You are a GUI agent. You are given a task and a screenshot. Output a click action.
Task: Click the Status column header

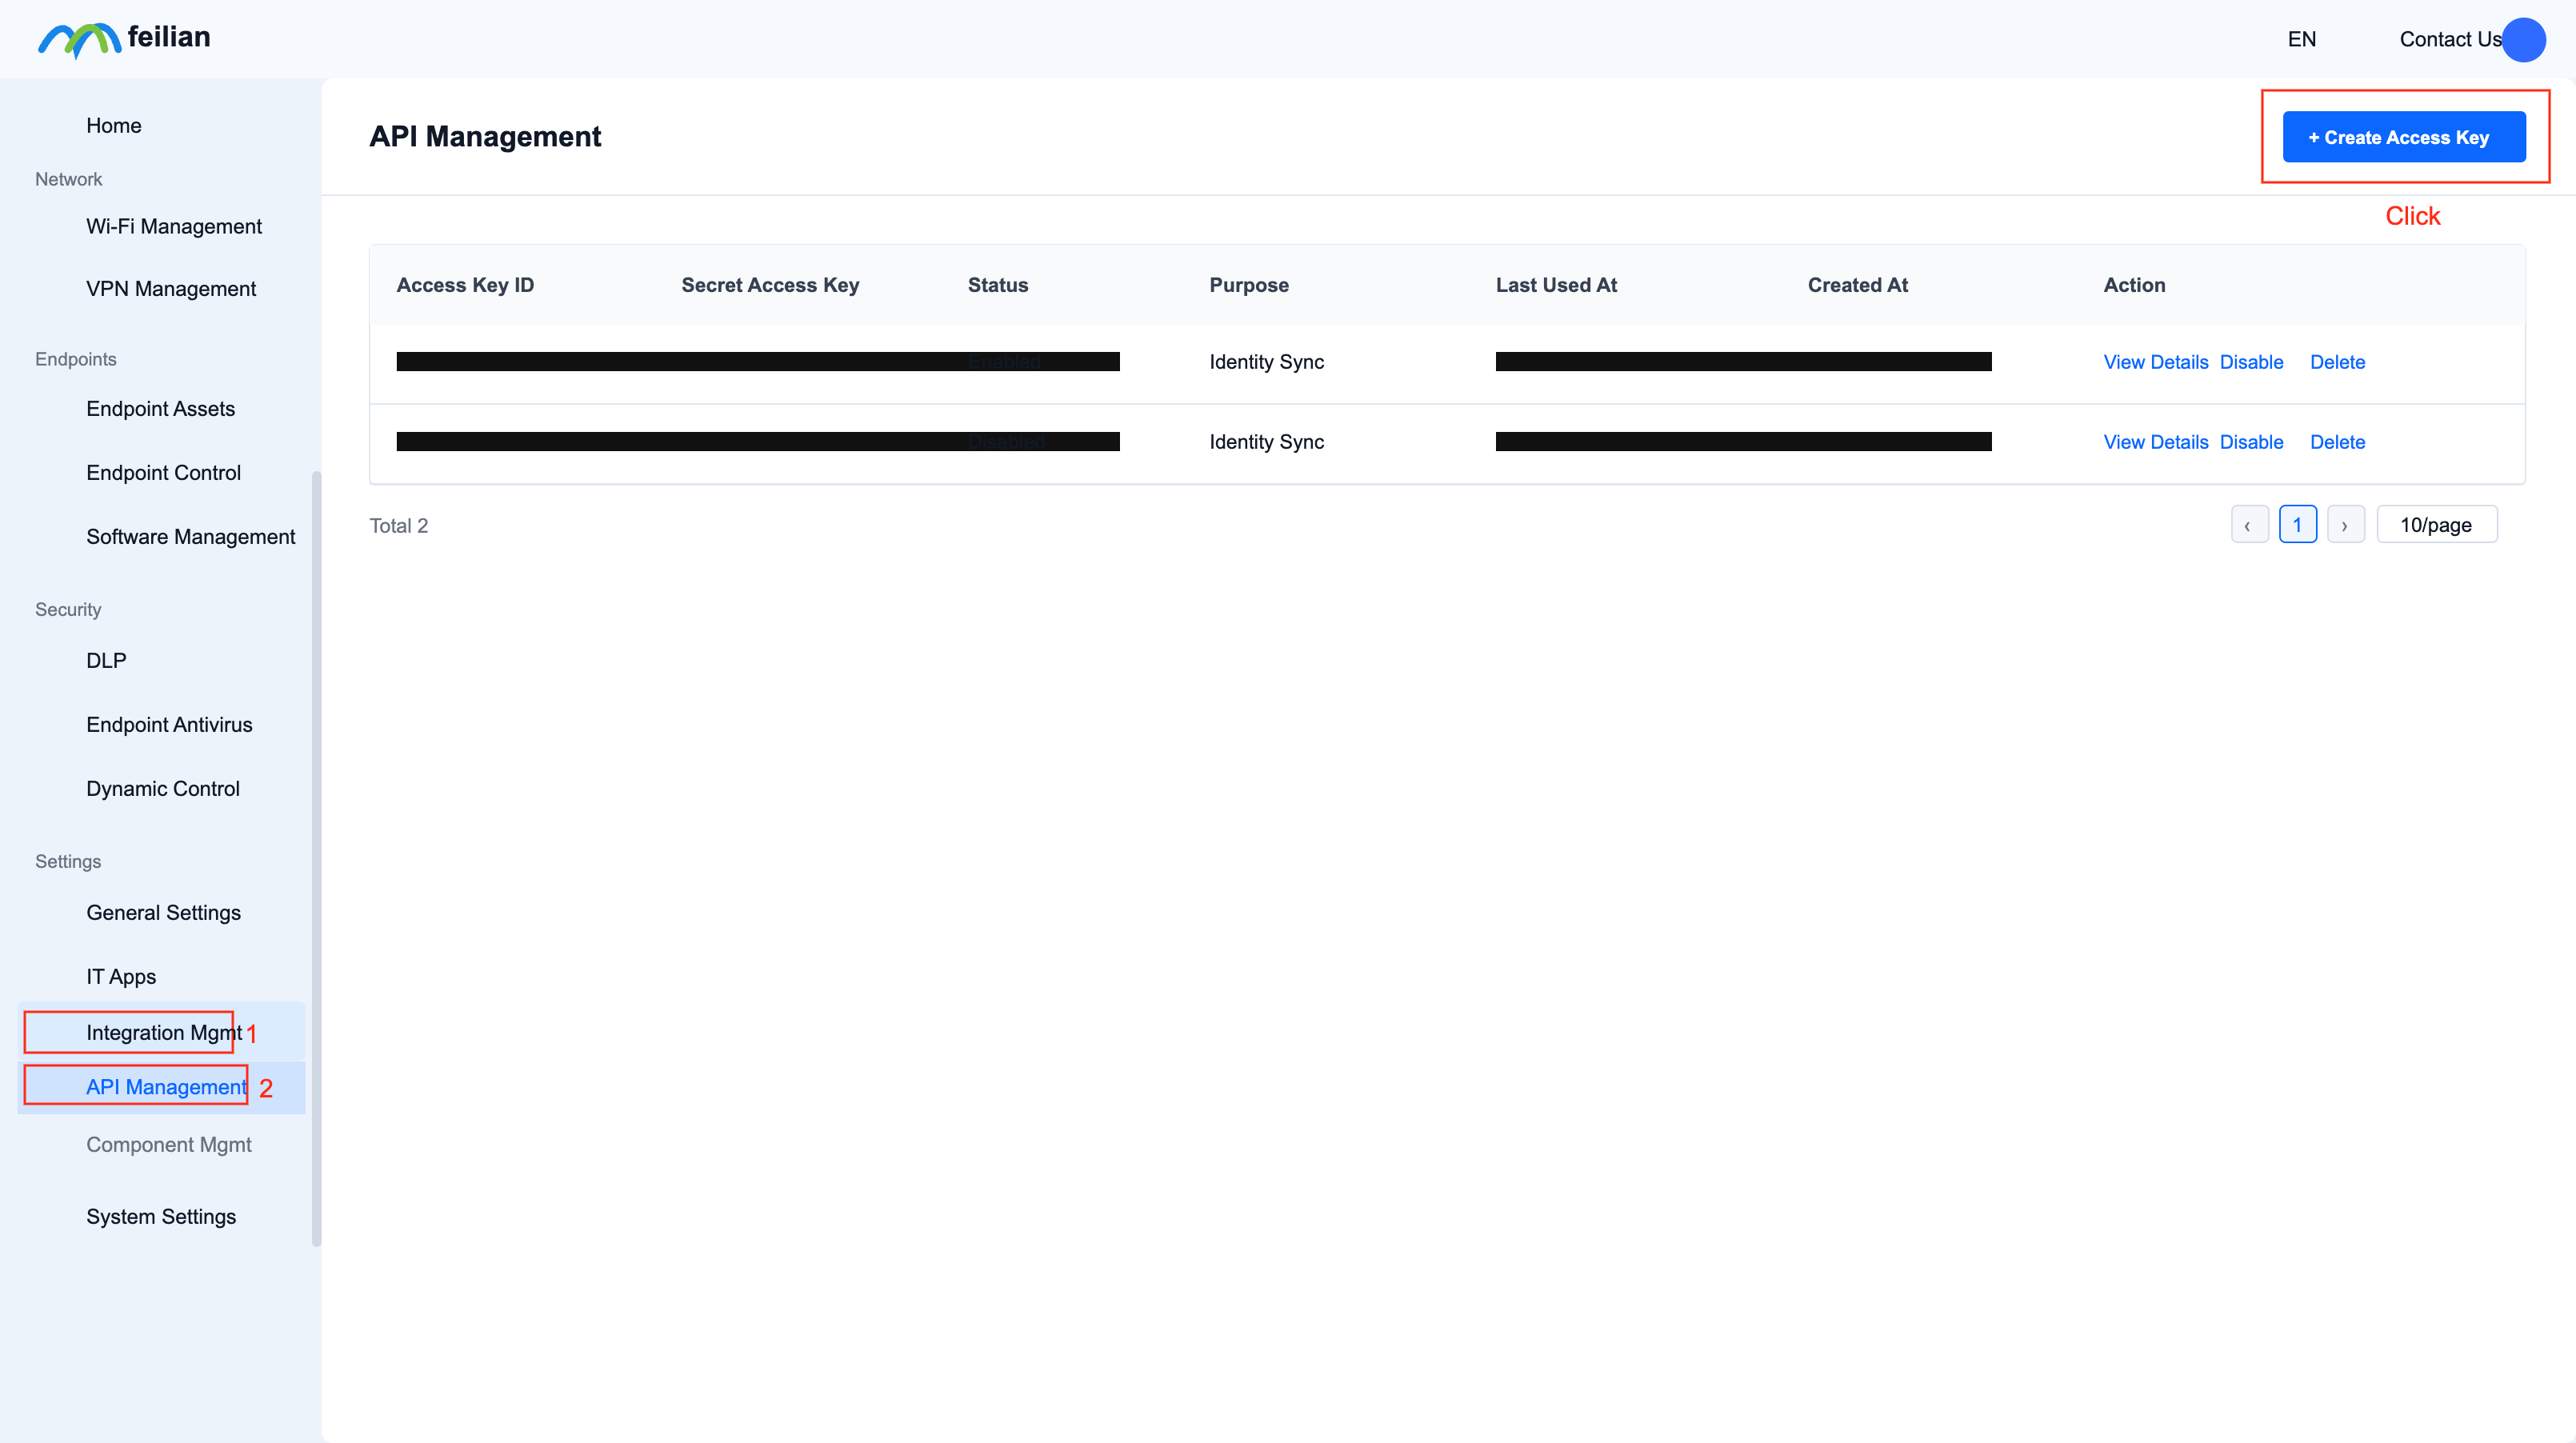(997, 285)
